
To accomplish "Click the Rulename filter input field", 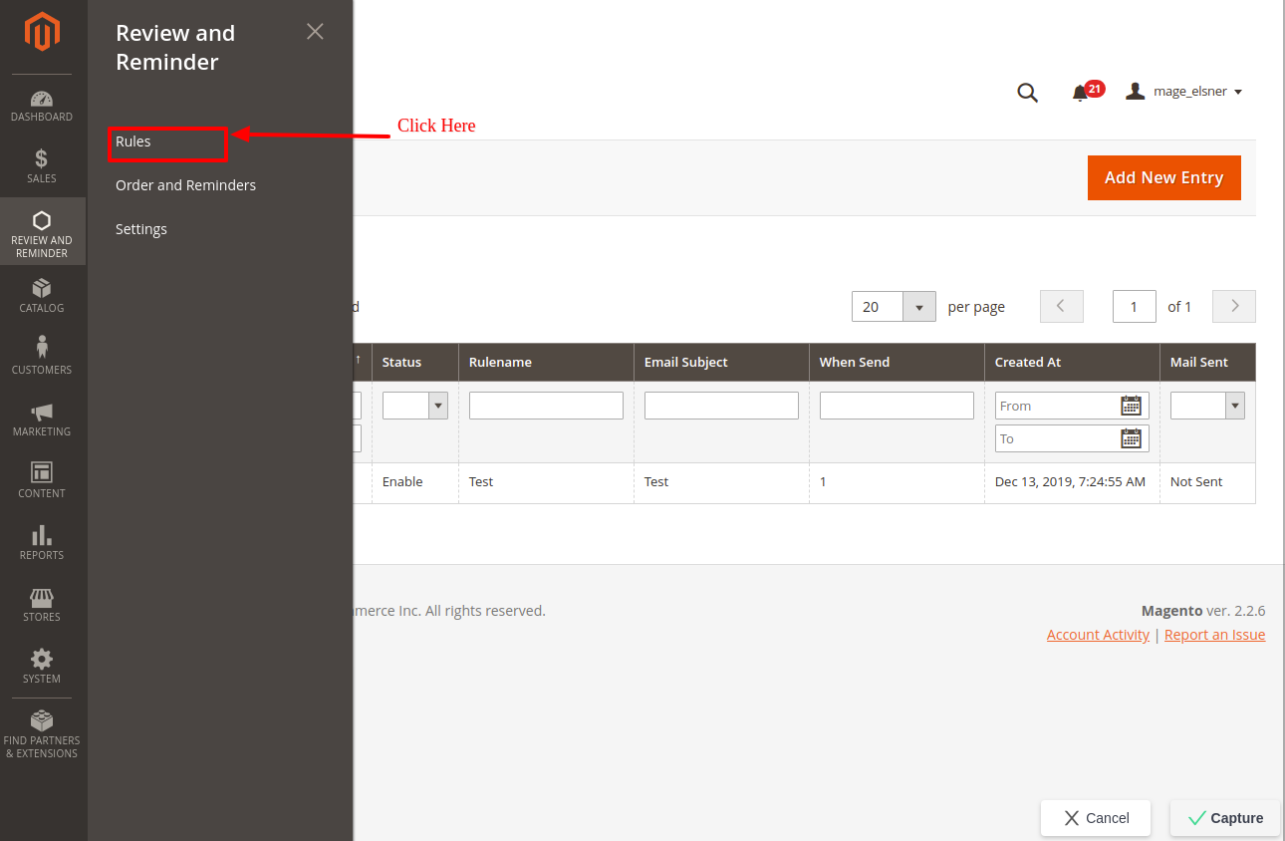I will tap(546, 406).
